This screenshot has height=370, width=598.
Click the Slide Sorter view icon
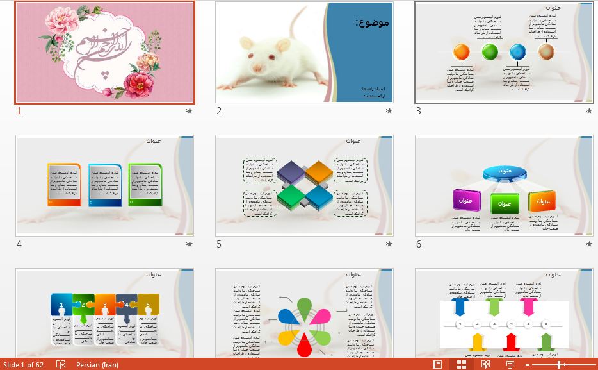[x=461, y=364]
